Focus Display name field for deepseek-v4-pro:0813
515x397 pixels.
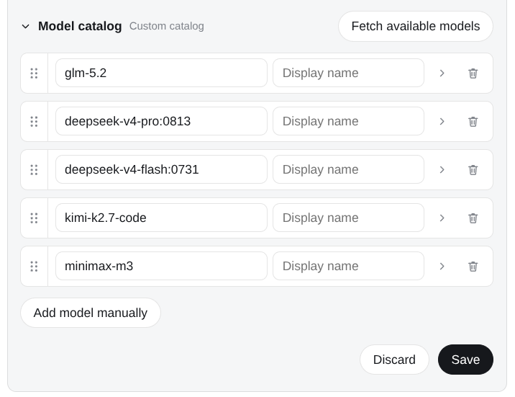coord(348,121)
